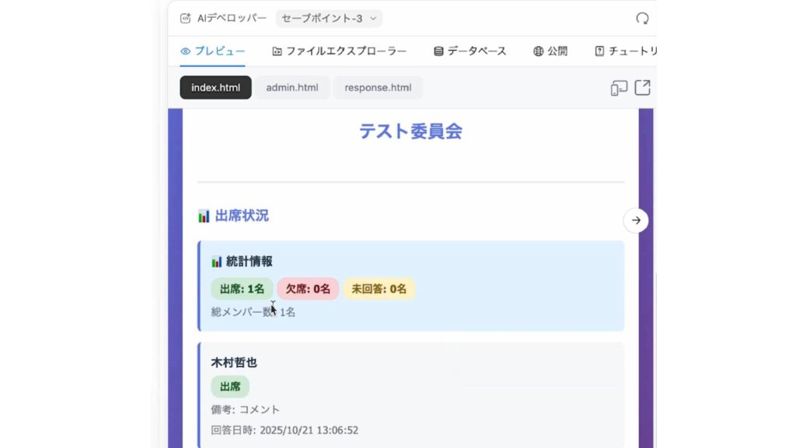Open the ファイルエクスプローラー tab

(x=339, y=51)
